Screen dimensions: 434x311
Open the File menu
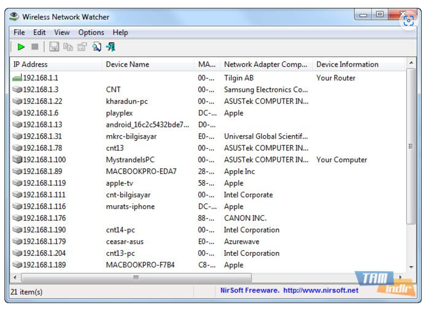(x=19, y=32)
